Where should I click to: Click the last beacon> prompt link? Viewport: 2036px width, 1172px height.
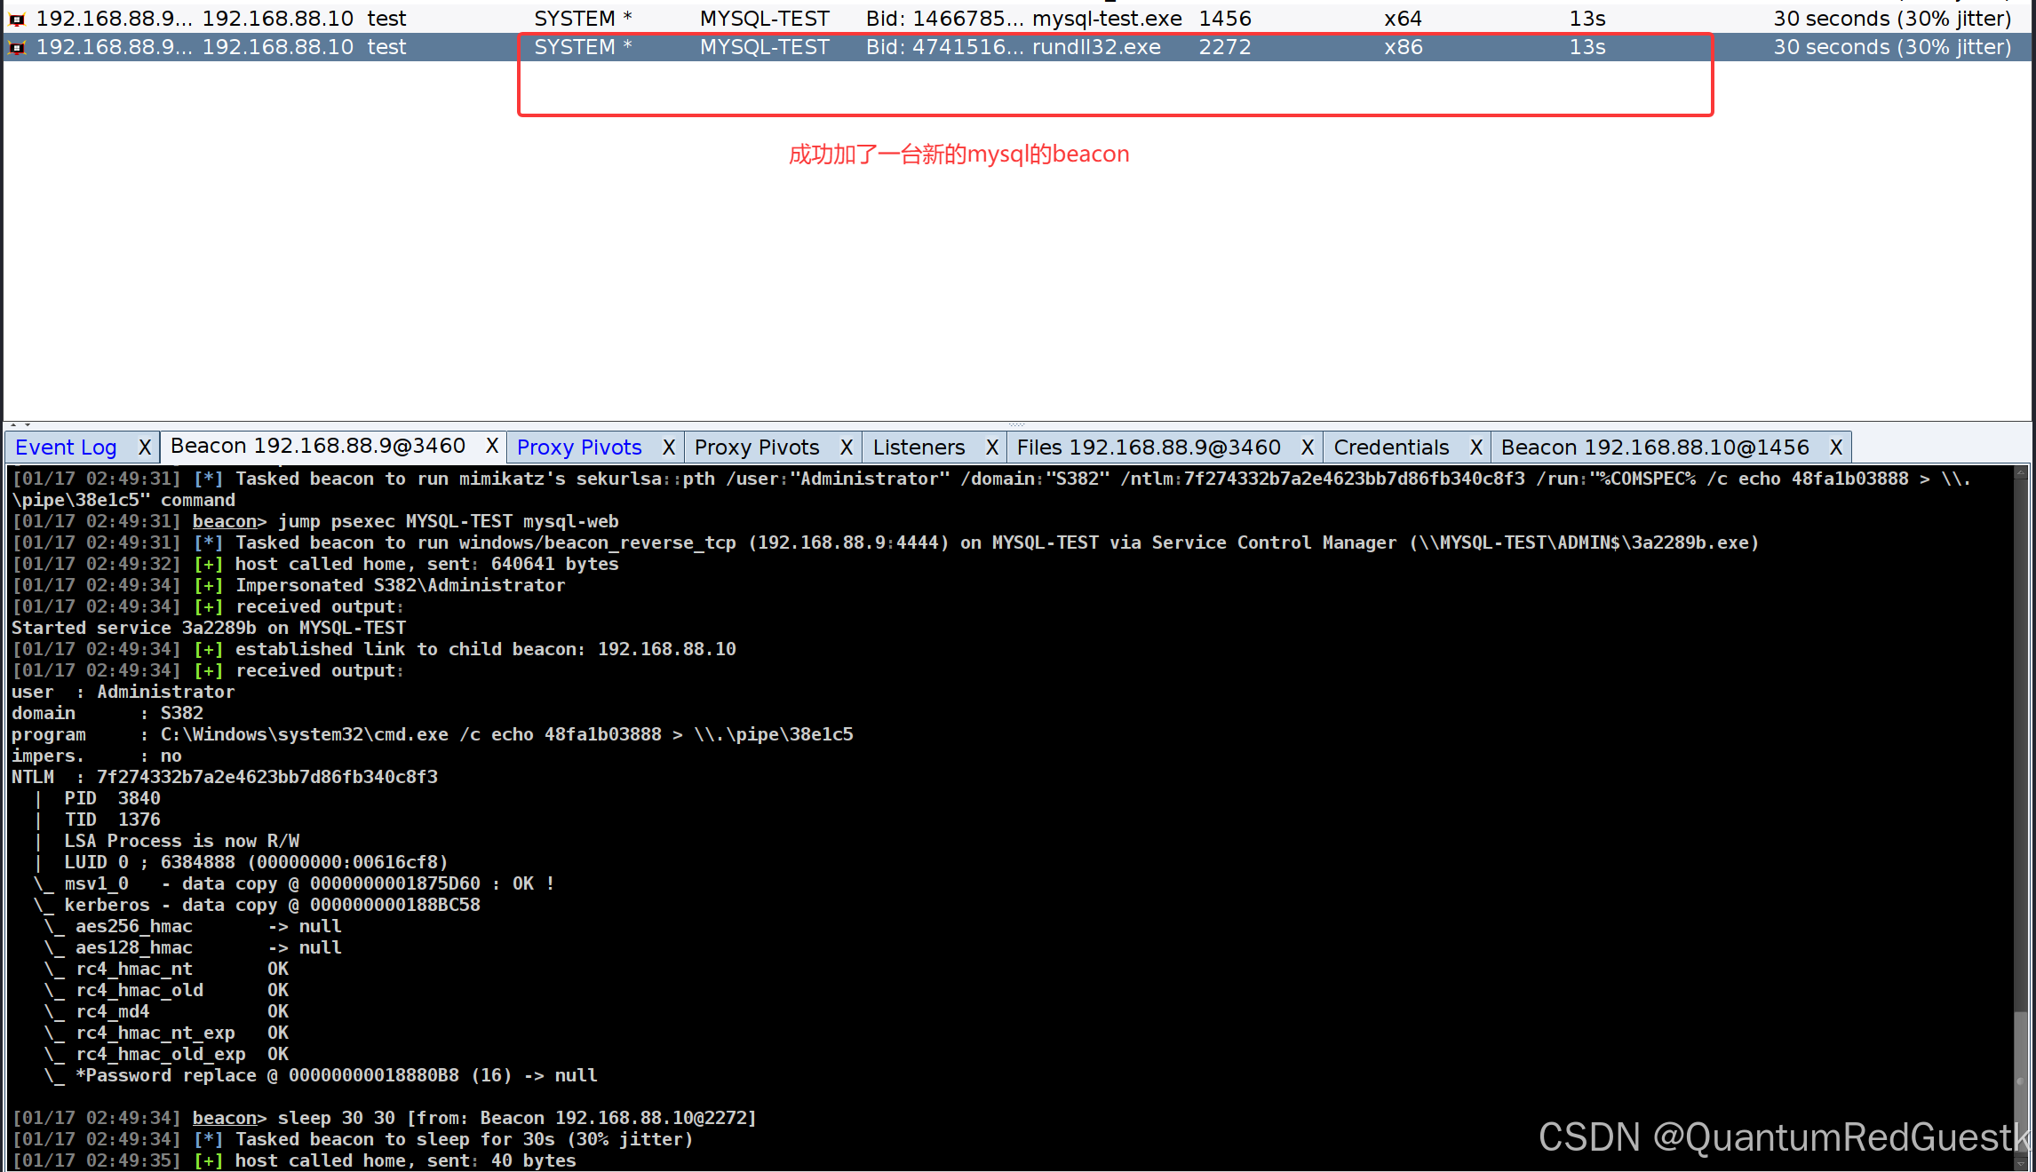click(224, 1118)
